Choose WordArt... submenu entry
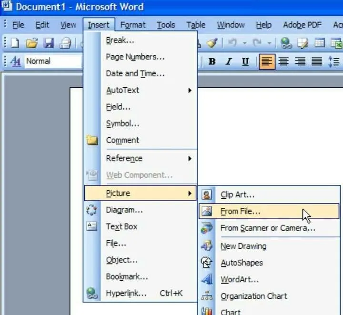 269,279
